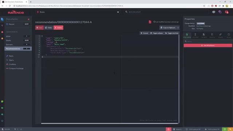Click the purple links icon in the top bar

[220, 12]
